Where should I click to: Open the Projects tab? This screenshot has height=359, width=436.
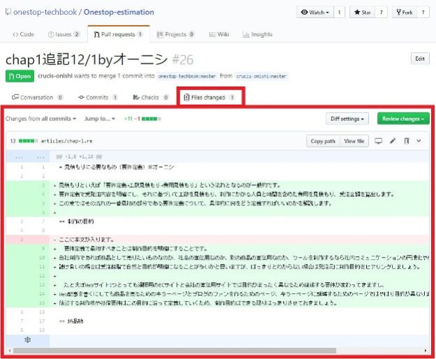(175, 34)
